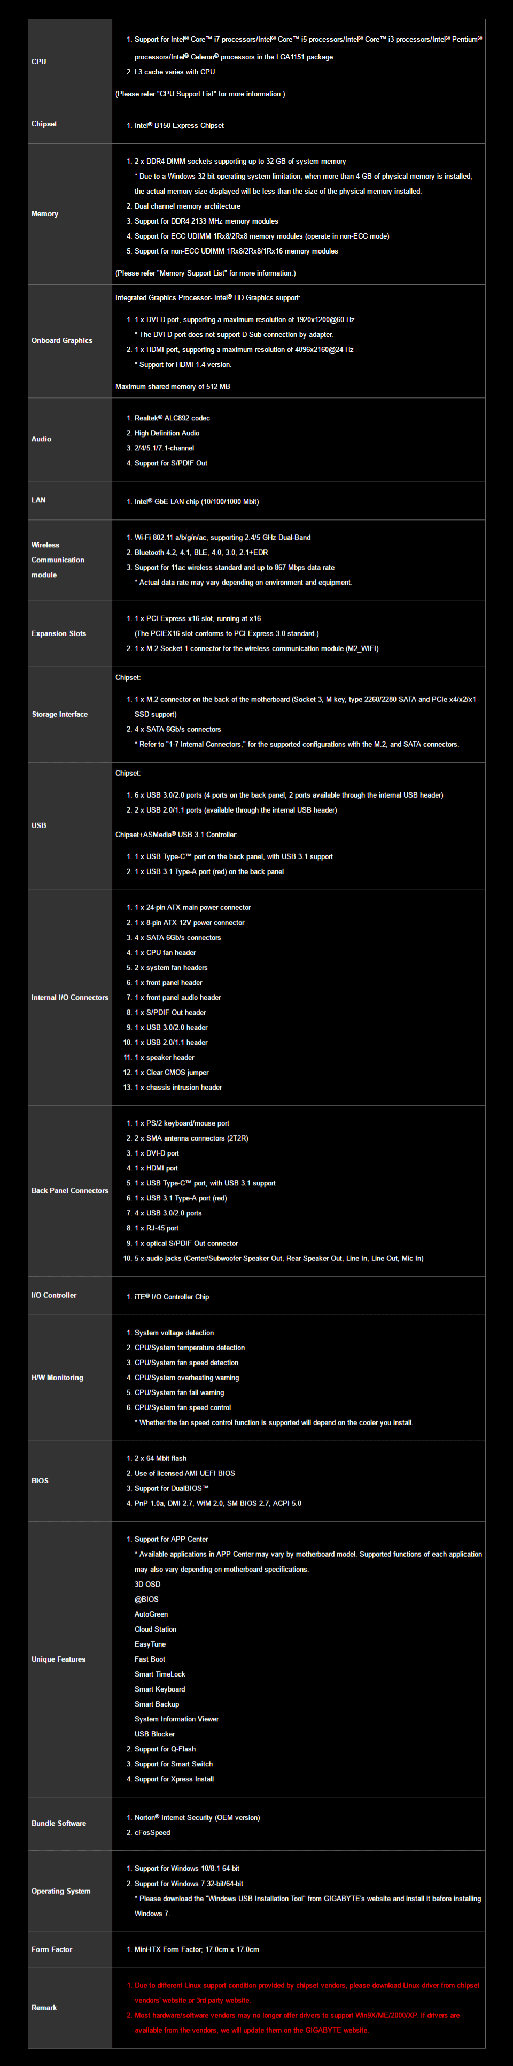Click the LAN row label
Image resolution: width=513 pixels, height=2066 pixels.
tap(38, 501)
